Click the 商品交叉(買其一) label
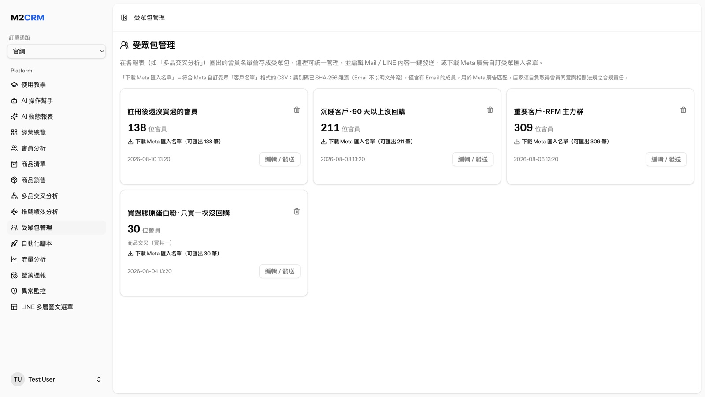The width and height of the screenshot is (705, 397). pos(150,243)
